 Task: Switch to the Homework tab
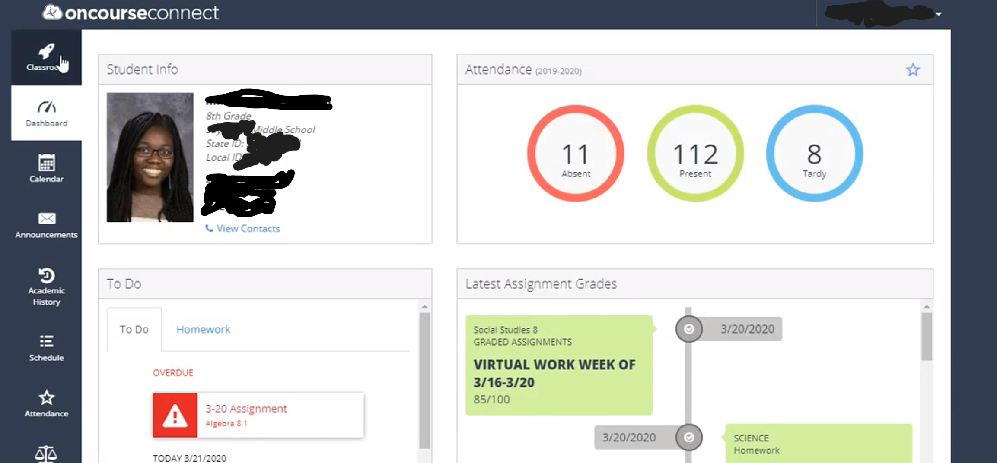tap(203, 329)
